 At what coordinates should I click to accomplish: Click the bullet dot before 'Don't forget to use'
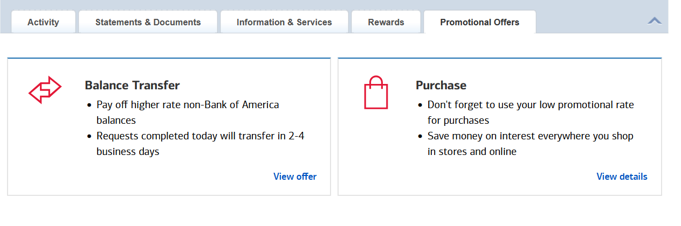420,105
